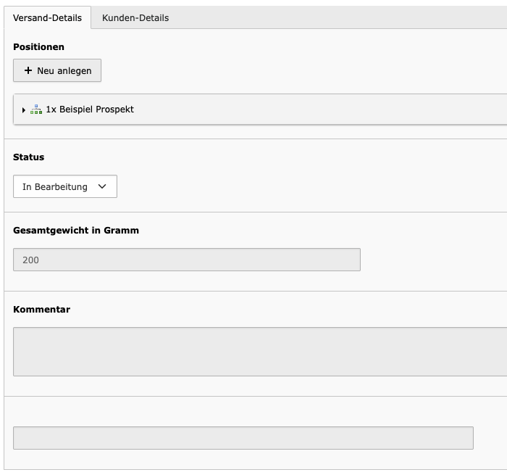Focus the unlabeled field below Kommentar
The height and width of the screenshot is (475, 507).
[243, 438]
